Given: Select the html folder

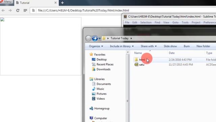Looking at the screenshot, I should pos(142,60).
